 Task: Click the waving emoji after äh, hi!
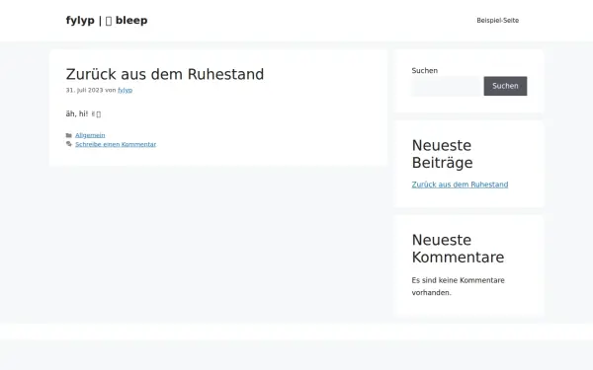click(x=96, y=114)
